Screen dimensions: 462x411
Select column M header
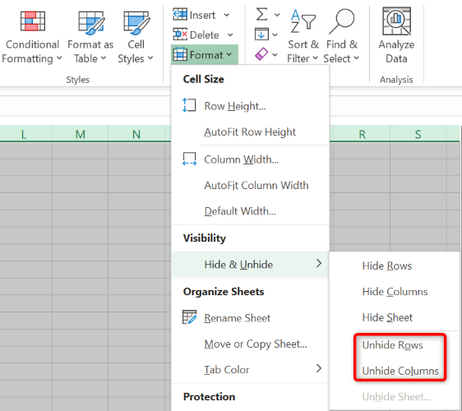(x=80, y=134)
